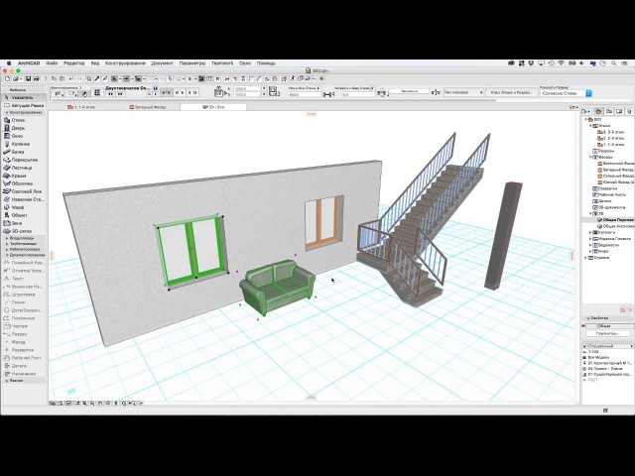
Task: Open the Конструирование menu
Action: 125,63
